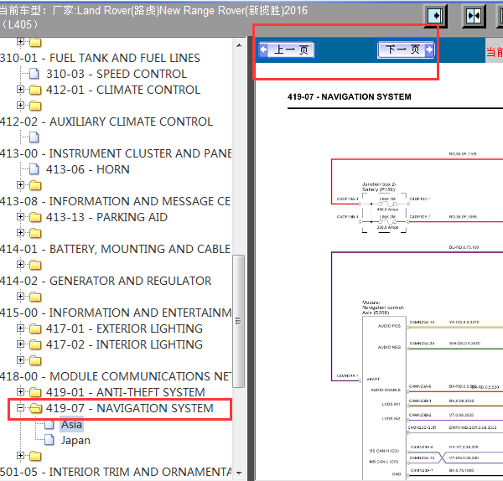This screenshot has width=503, height=481.
Task: Click folder icon beside 412-01 - CLIMATE CONTROL
Action: tap(35, 91)
